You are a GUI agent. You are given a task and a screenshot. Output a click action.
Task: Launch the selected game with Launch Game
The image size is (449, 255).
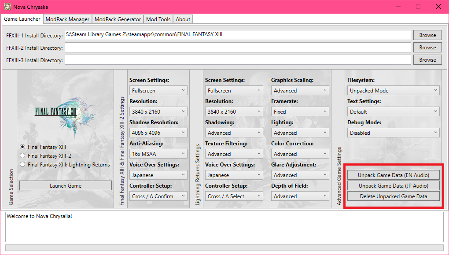click(x=66, y=185)
